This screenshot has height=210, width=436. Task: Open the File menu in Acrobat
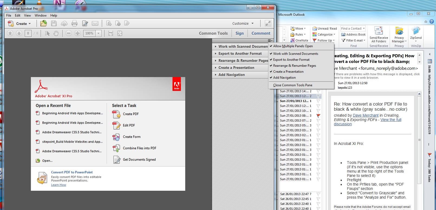pyautogui.click(x=9, y=15)
